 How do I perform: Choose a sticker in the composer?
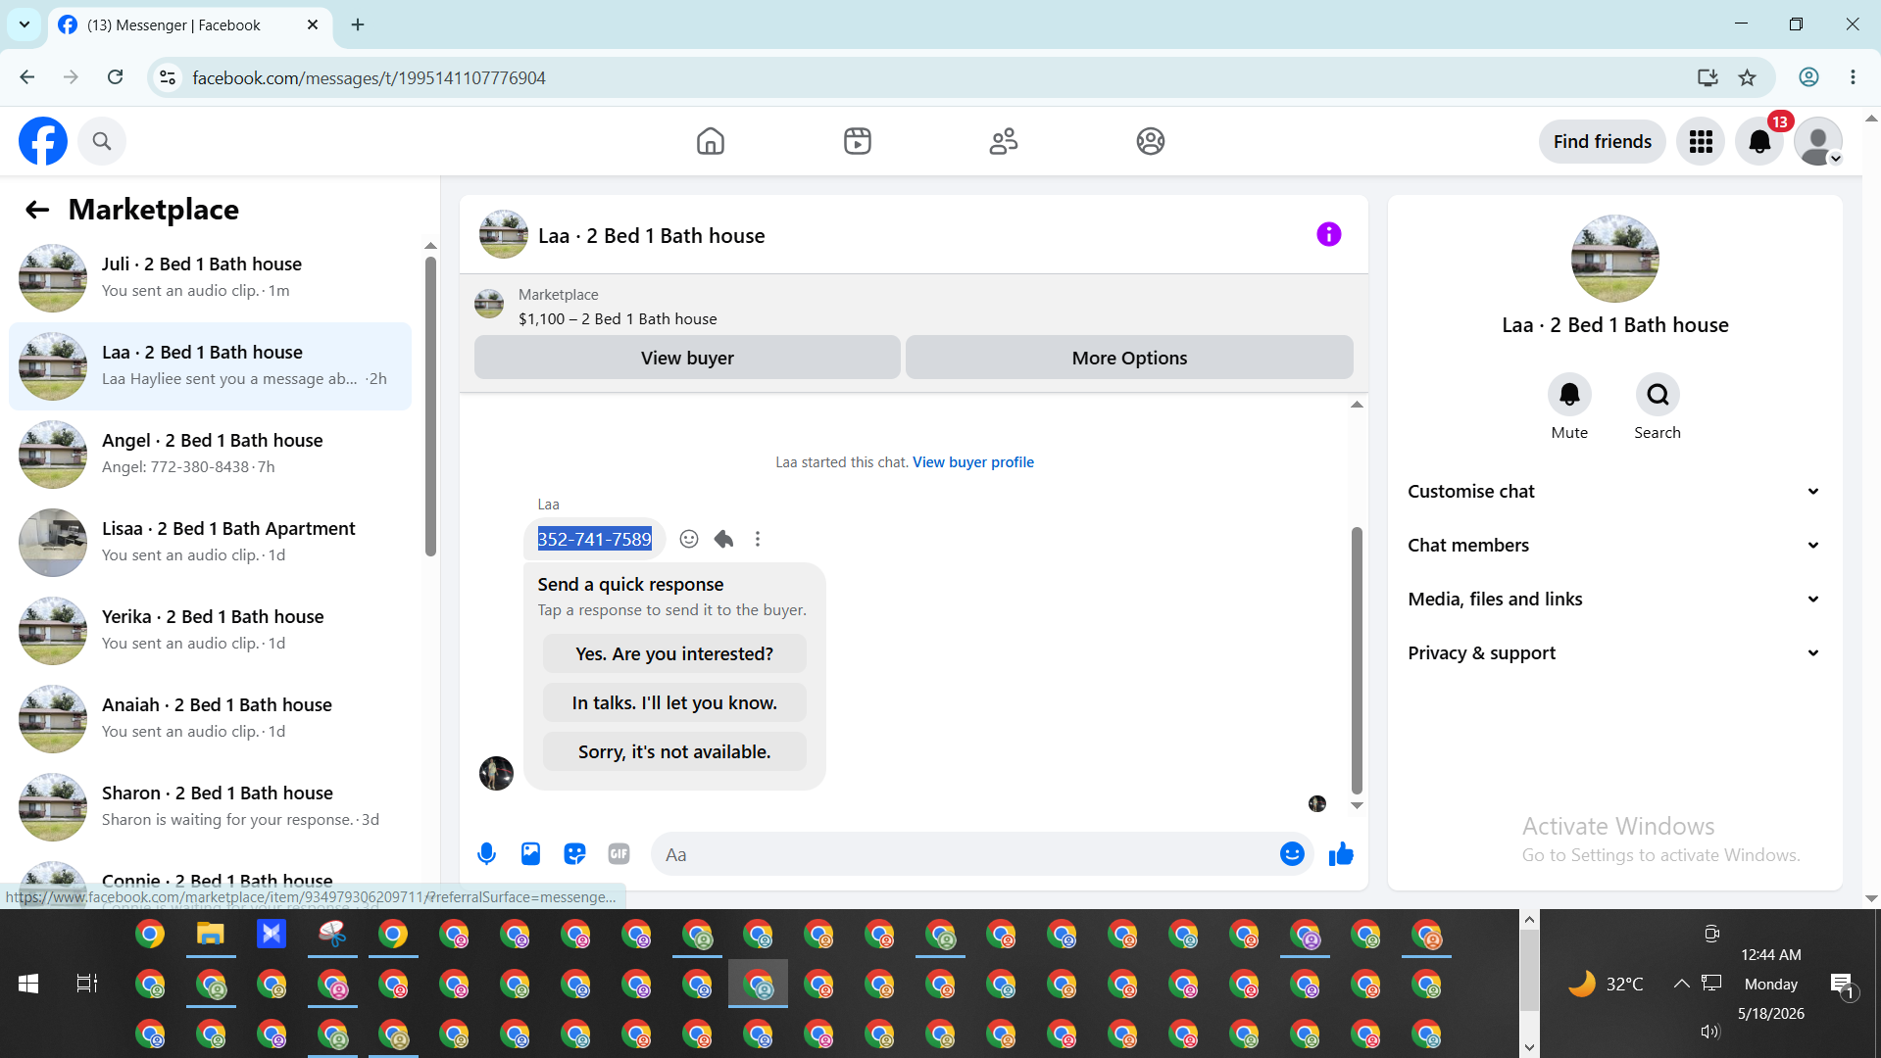click(x=574, y=854)
